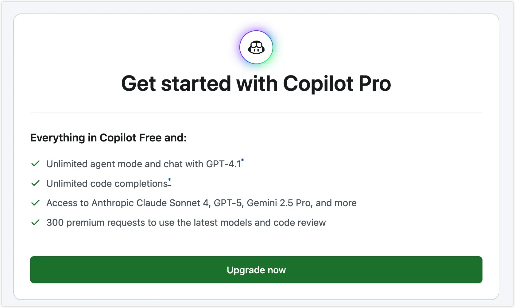This screenshot has height=308, width=515.
Task: Click the horizontal divider below the heading
Action: pyautogui.click(x=256, y=113)
